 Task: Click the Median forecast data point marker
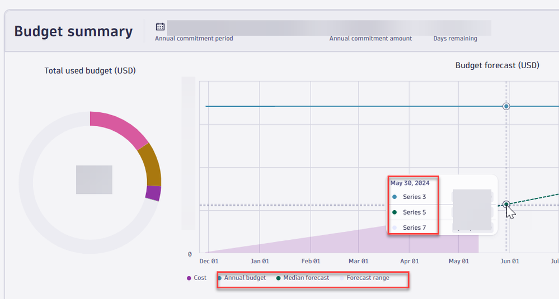pyautogui.click(x=506, y=205)
